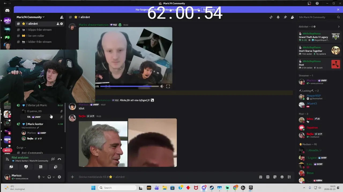This screenshot has height=192, width=343.
Task: Collapse the Övrigt category
Action: (x=21, y=147)
